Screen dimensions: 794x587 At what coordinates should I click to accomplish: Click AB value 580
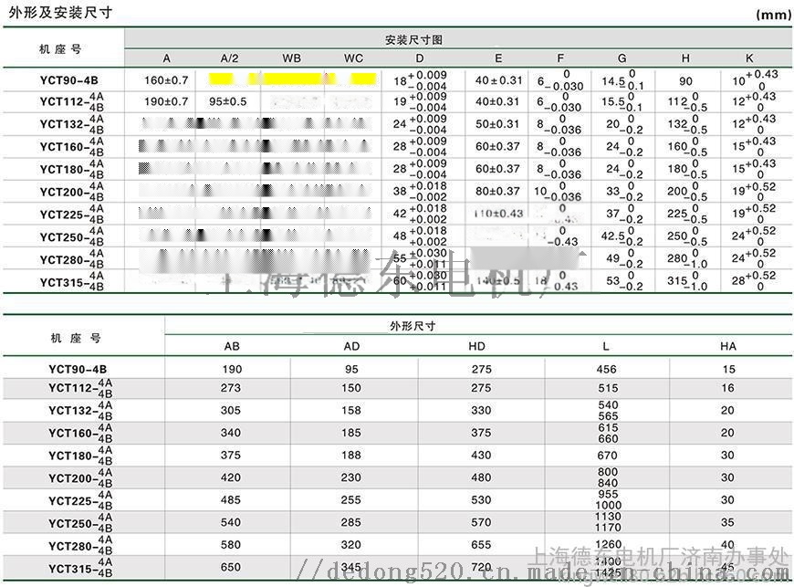[230, 544]
